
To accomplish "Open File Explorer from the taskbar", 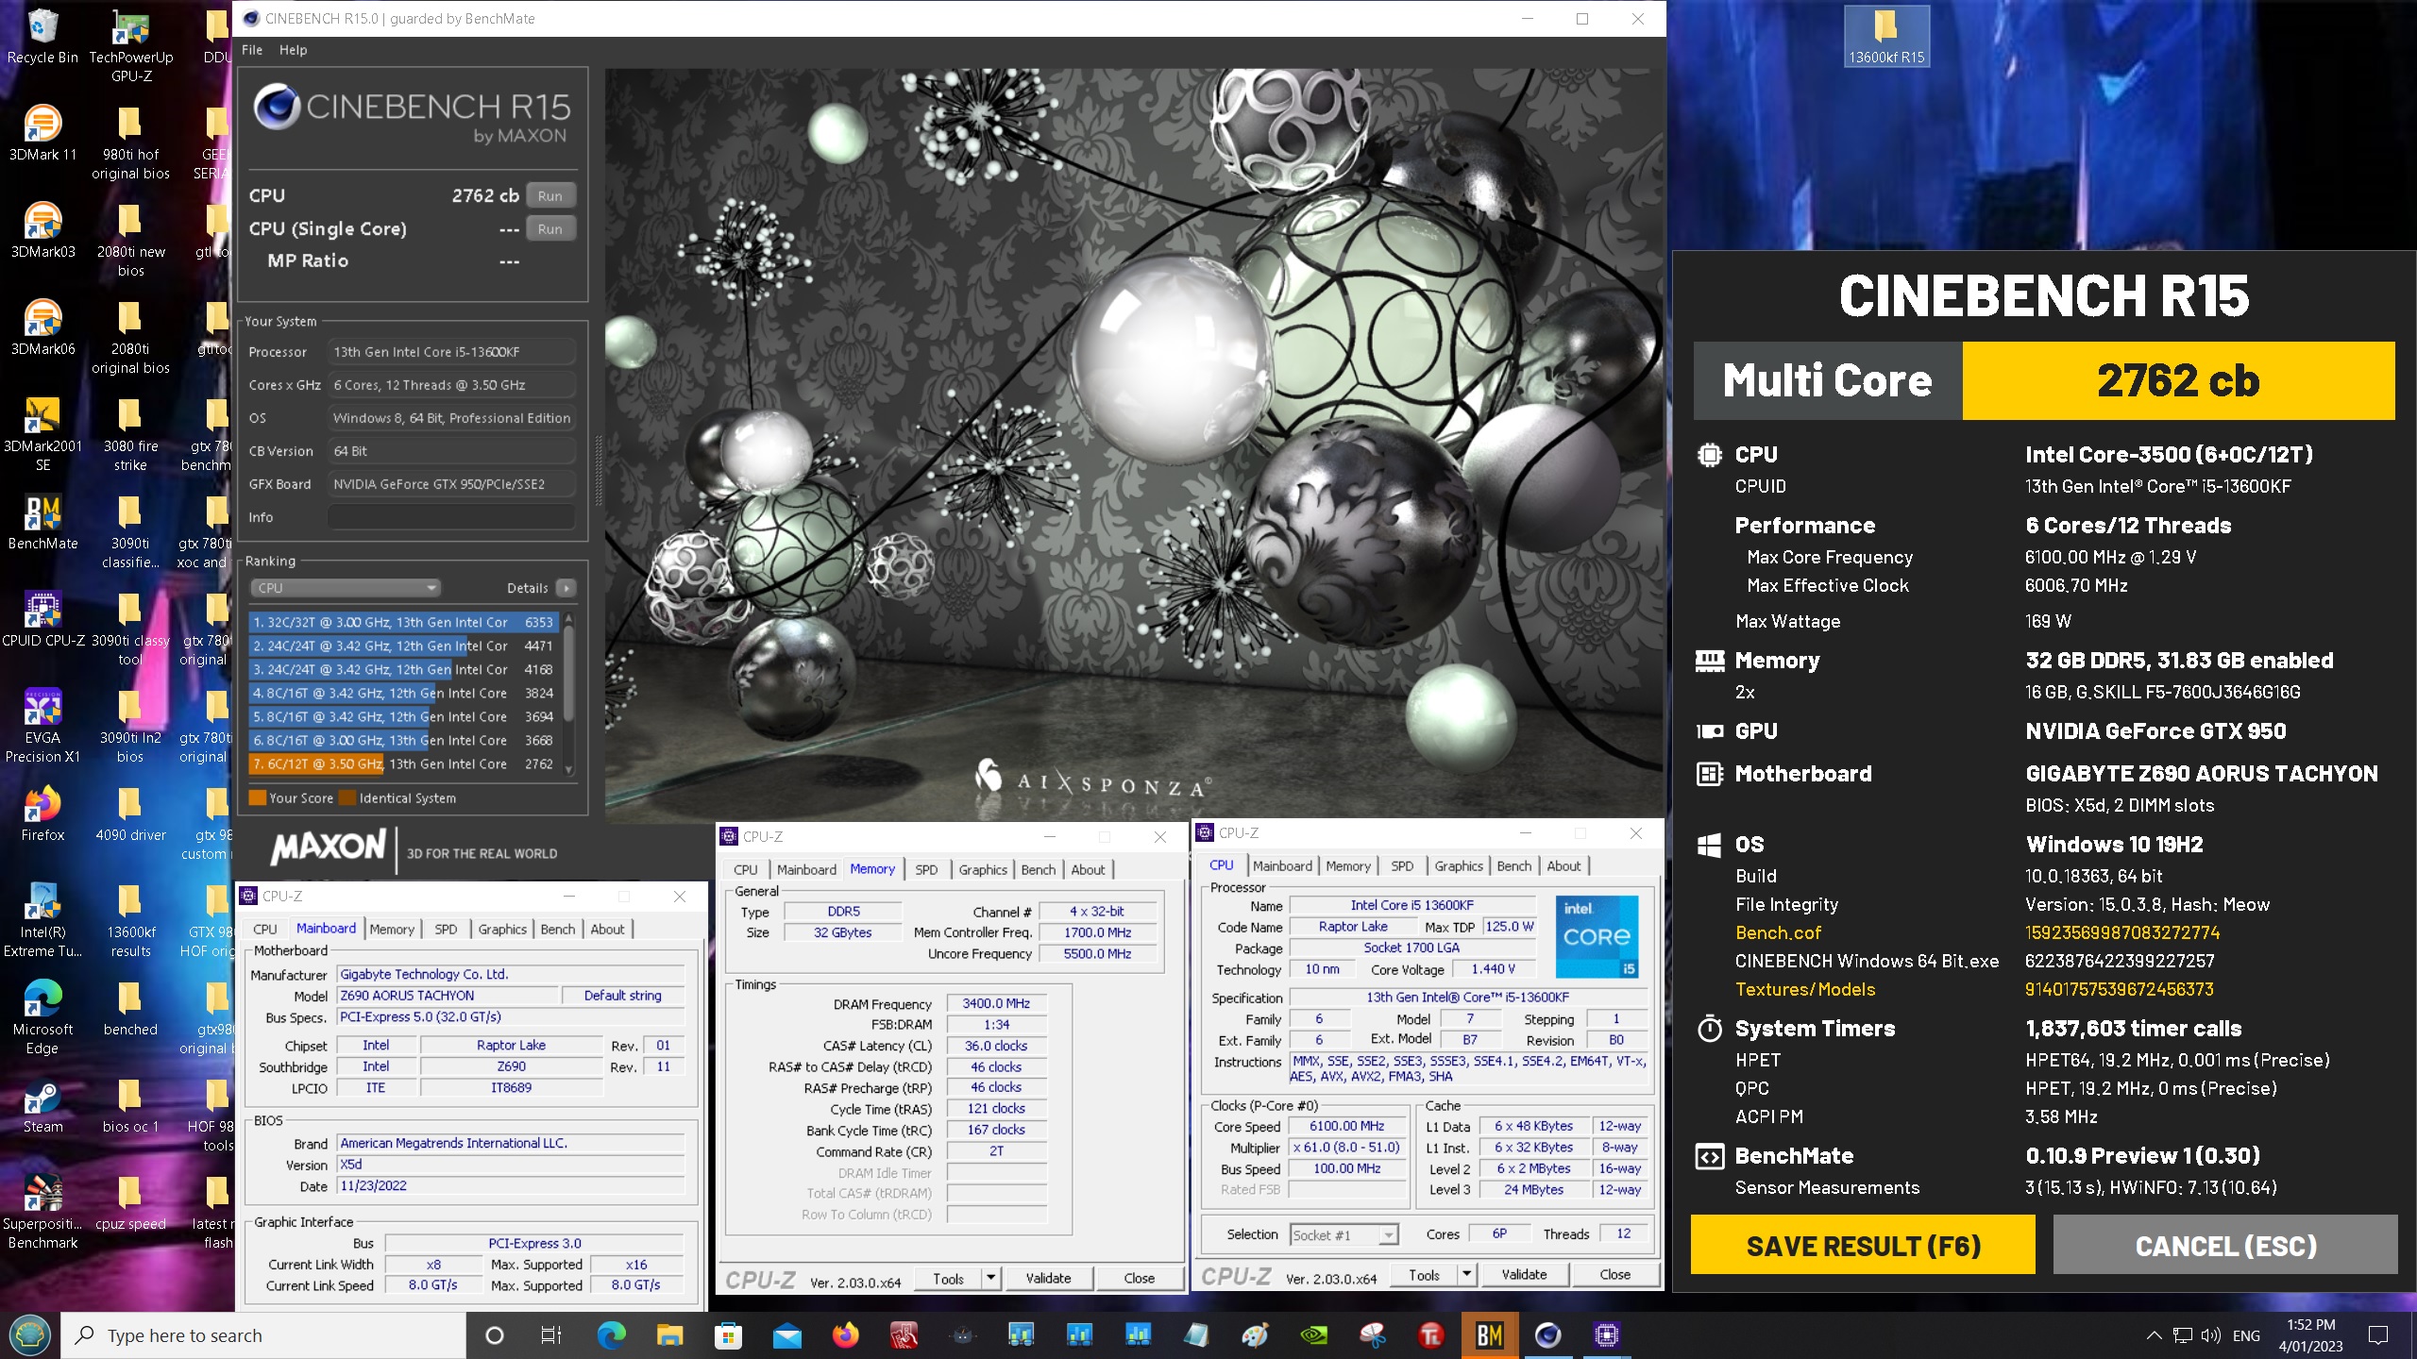I will coord(670,1335).
